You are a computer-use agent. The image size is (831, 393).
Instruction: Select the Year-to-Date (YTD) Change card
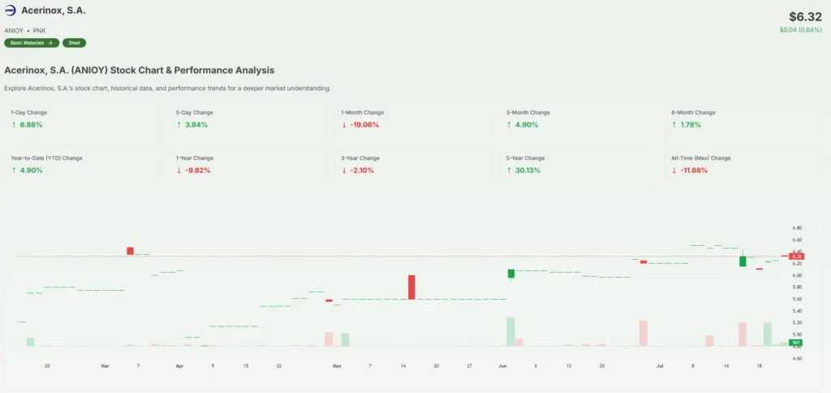(81, 165)
